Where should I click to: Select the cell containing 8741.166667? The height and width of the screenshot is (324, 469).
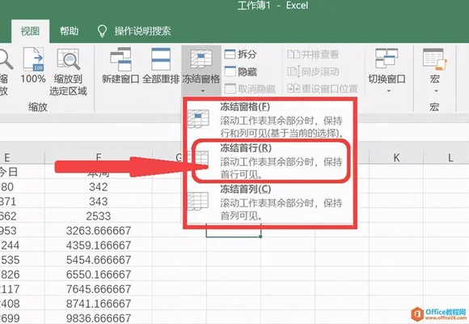(x=99, y=304)
